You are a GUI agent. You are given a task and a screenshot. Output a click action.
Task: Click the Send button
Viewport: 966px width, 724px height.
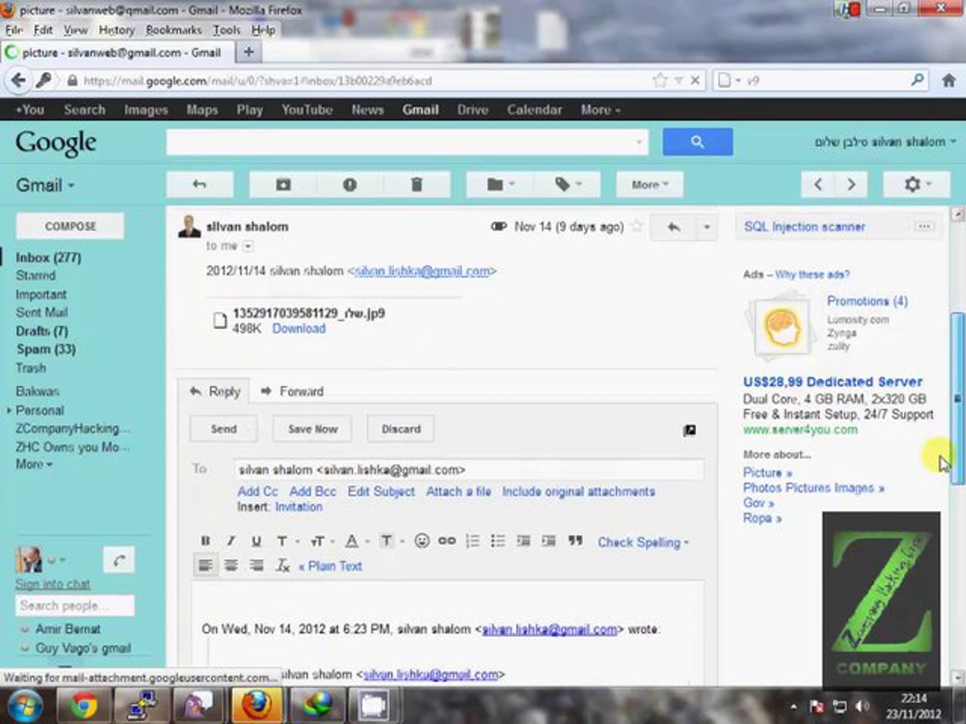click(223, 429)
